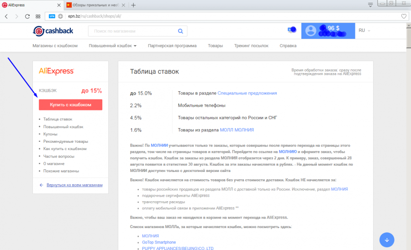Add the page to bookmarks with the heart icon
This screenshot has height=250, width=411.
point(404,16)
